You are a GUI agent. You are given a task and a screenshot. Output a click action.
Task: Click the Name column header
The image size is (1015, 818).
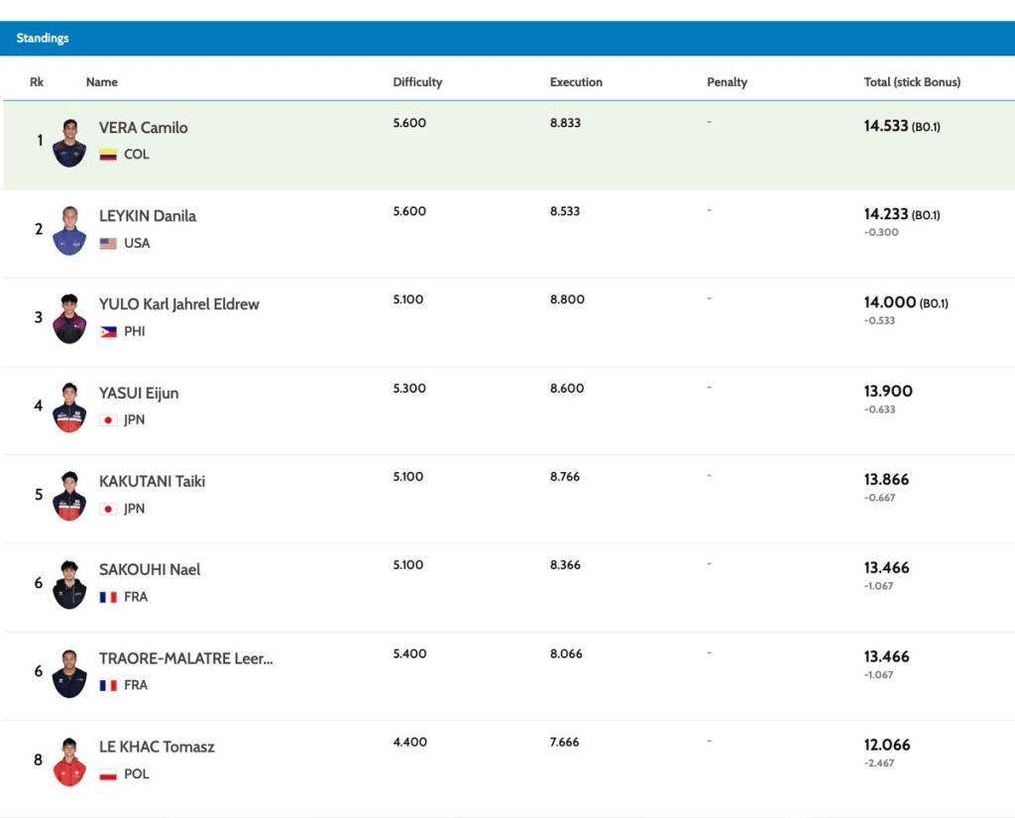pos(101,82)
